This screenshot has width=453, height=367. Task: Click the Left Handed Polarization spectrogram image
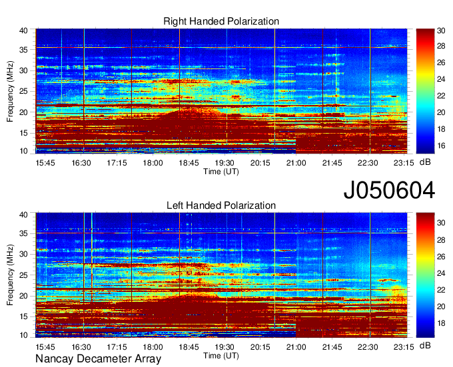pos(221,275)
